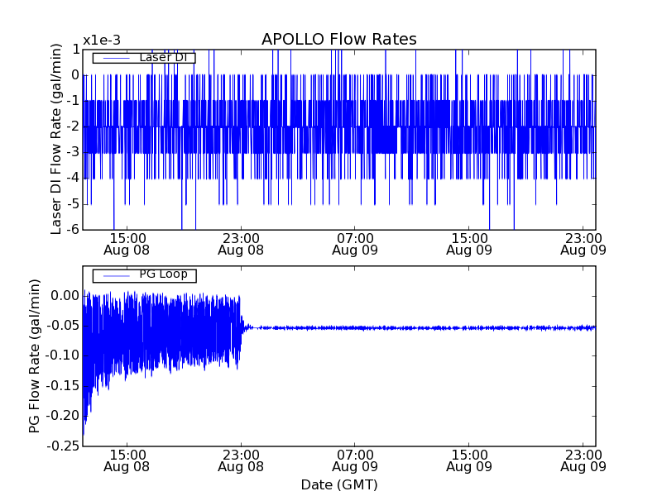Click the 23:00 Aug 08 tick on bottom plot
The image size is (662, 496).
point(241,460)
